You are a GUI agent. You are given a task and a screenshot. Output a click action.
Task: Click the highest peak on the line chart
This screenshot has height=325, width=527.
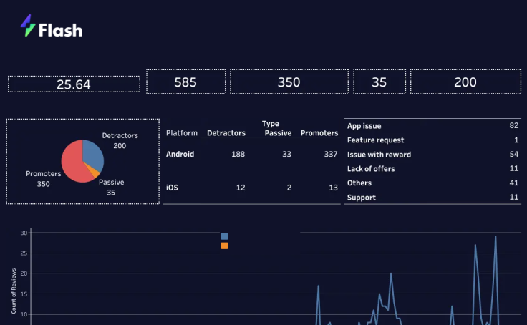495,237
